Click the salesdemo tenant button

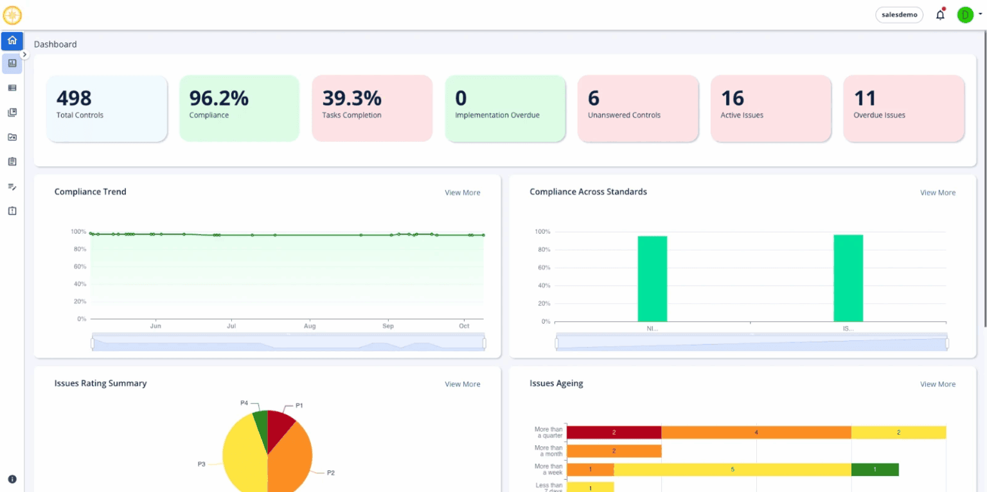coord(899,15)
